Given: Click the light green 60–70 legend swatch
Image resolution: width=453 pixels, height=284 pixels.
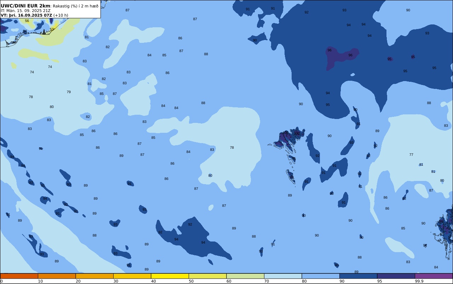Looking at the screenshot, I should pyautogui.click(x=245, y=276).
